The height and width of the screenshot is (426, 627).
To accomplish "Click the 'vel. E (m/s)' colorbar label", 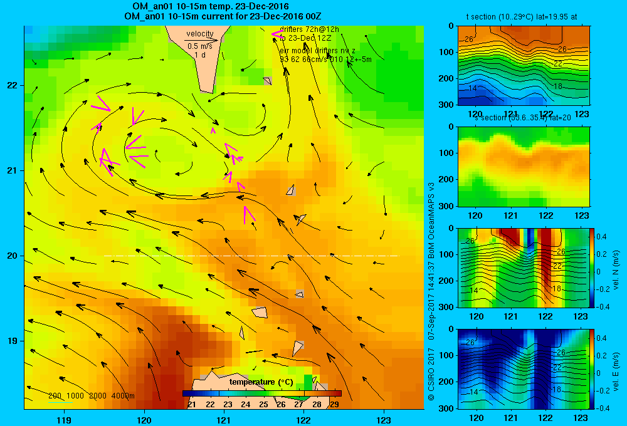I will click(616, 371).
